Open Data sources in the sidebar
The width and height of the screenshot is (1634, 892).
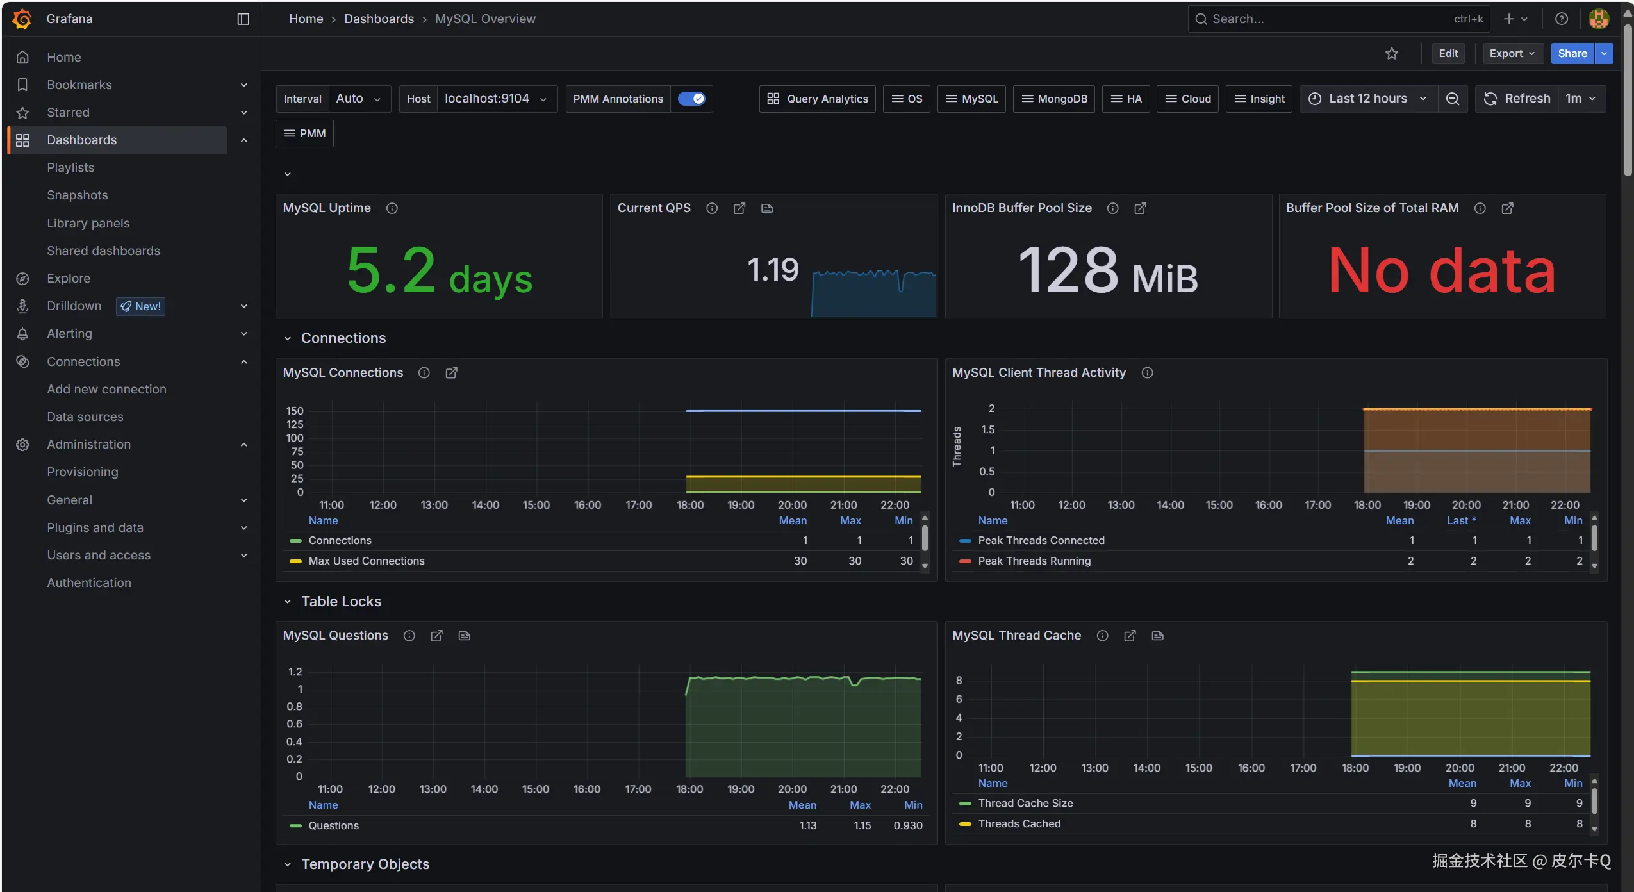(x=85, y=417)
